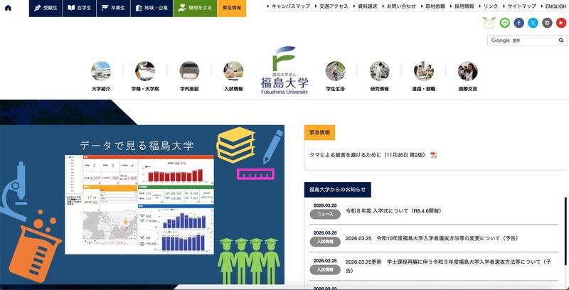The height and width of the screenshot is (290, 569).
Task: Click the 大学紹介 round thumbnail
Action: click(x=101, y=71)
